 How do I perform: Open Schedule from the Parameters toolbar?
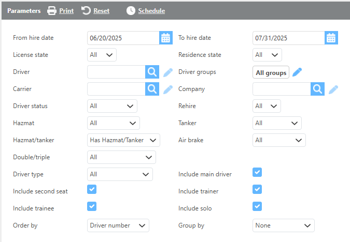(146, 11)
